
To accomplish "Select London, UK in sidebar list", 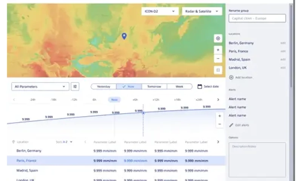I will (238, 68).
